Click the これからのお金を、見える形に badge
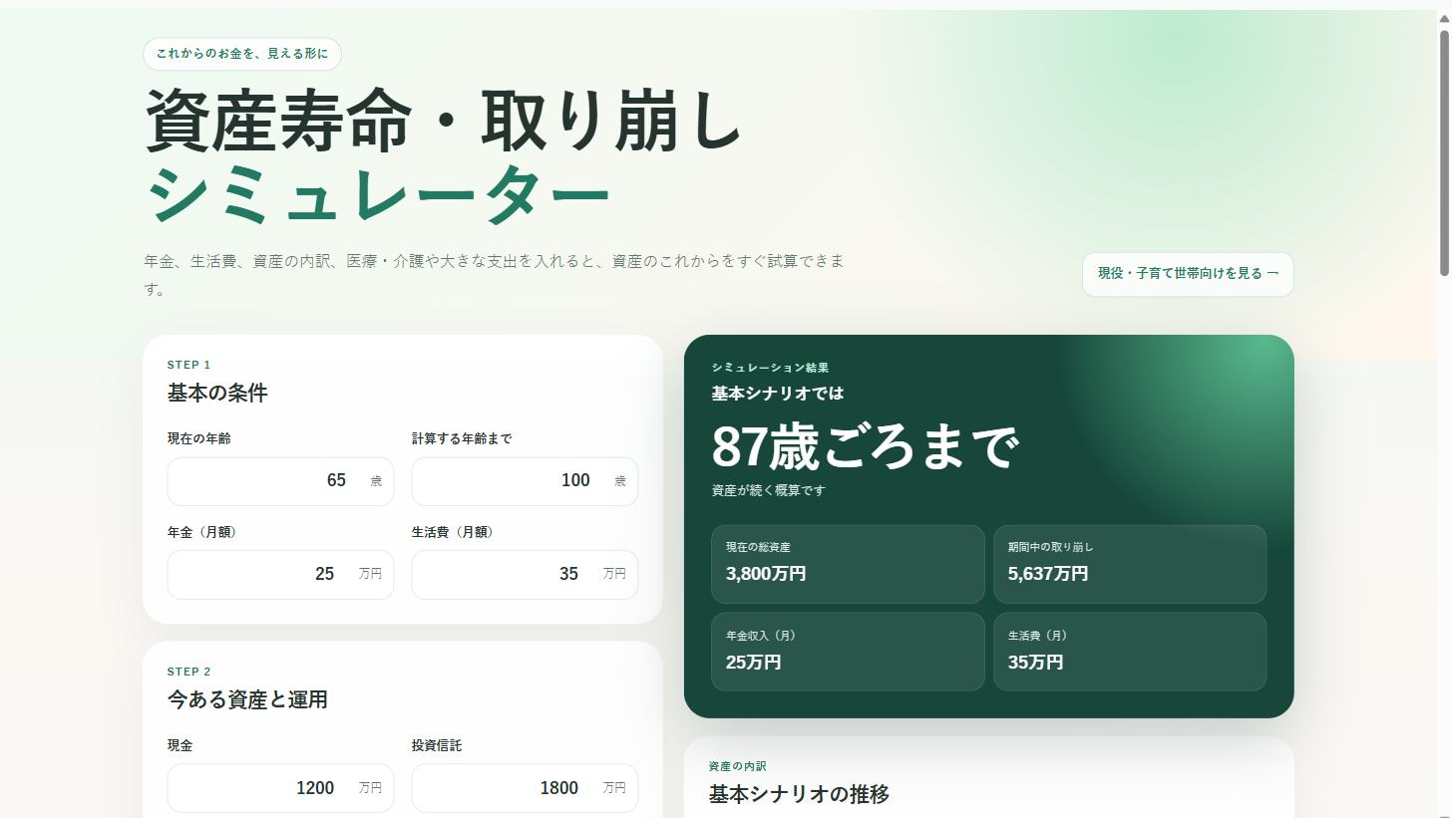Screen dimensions: 1452x818 [x=242, y=54]
